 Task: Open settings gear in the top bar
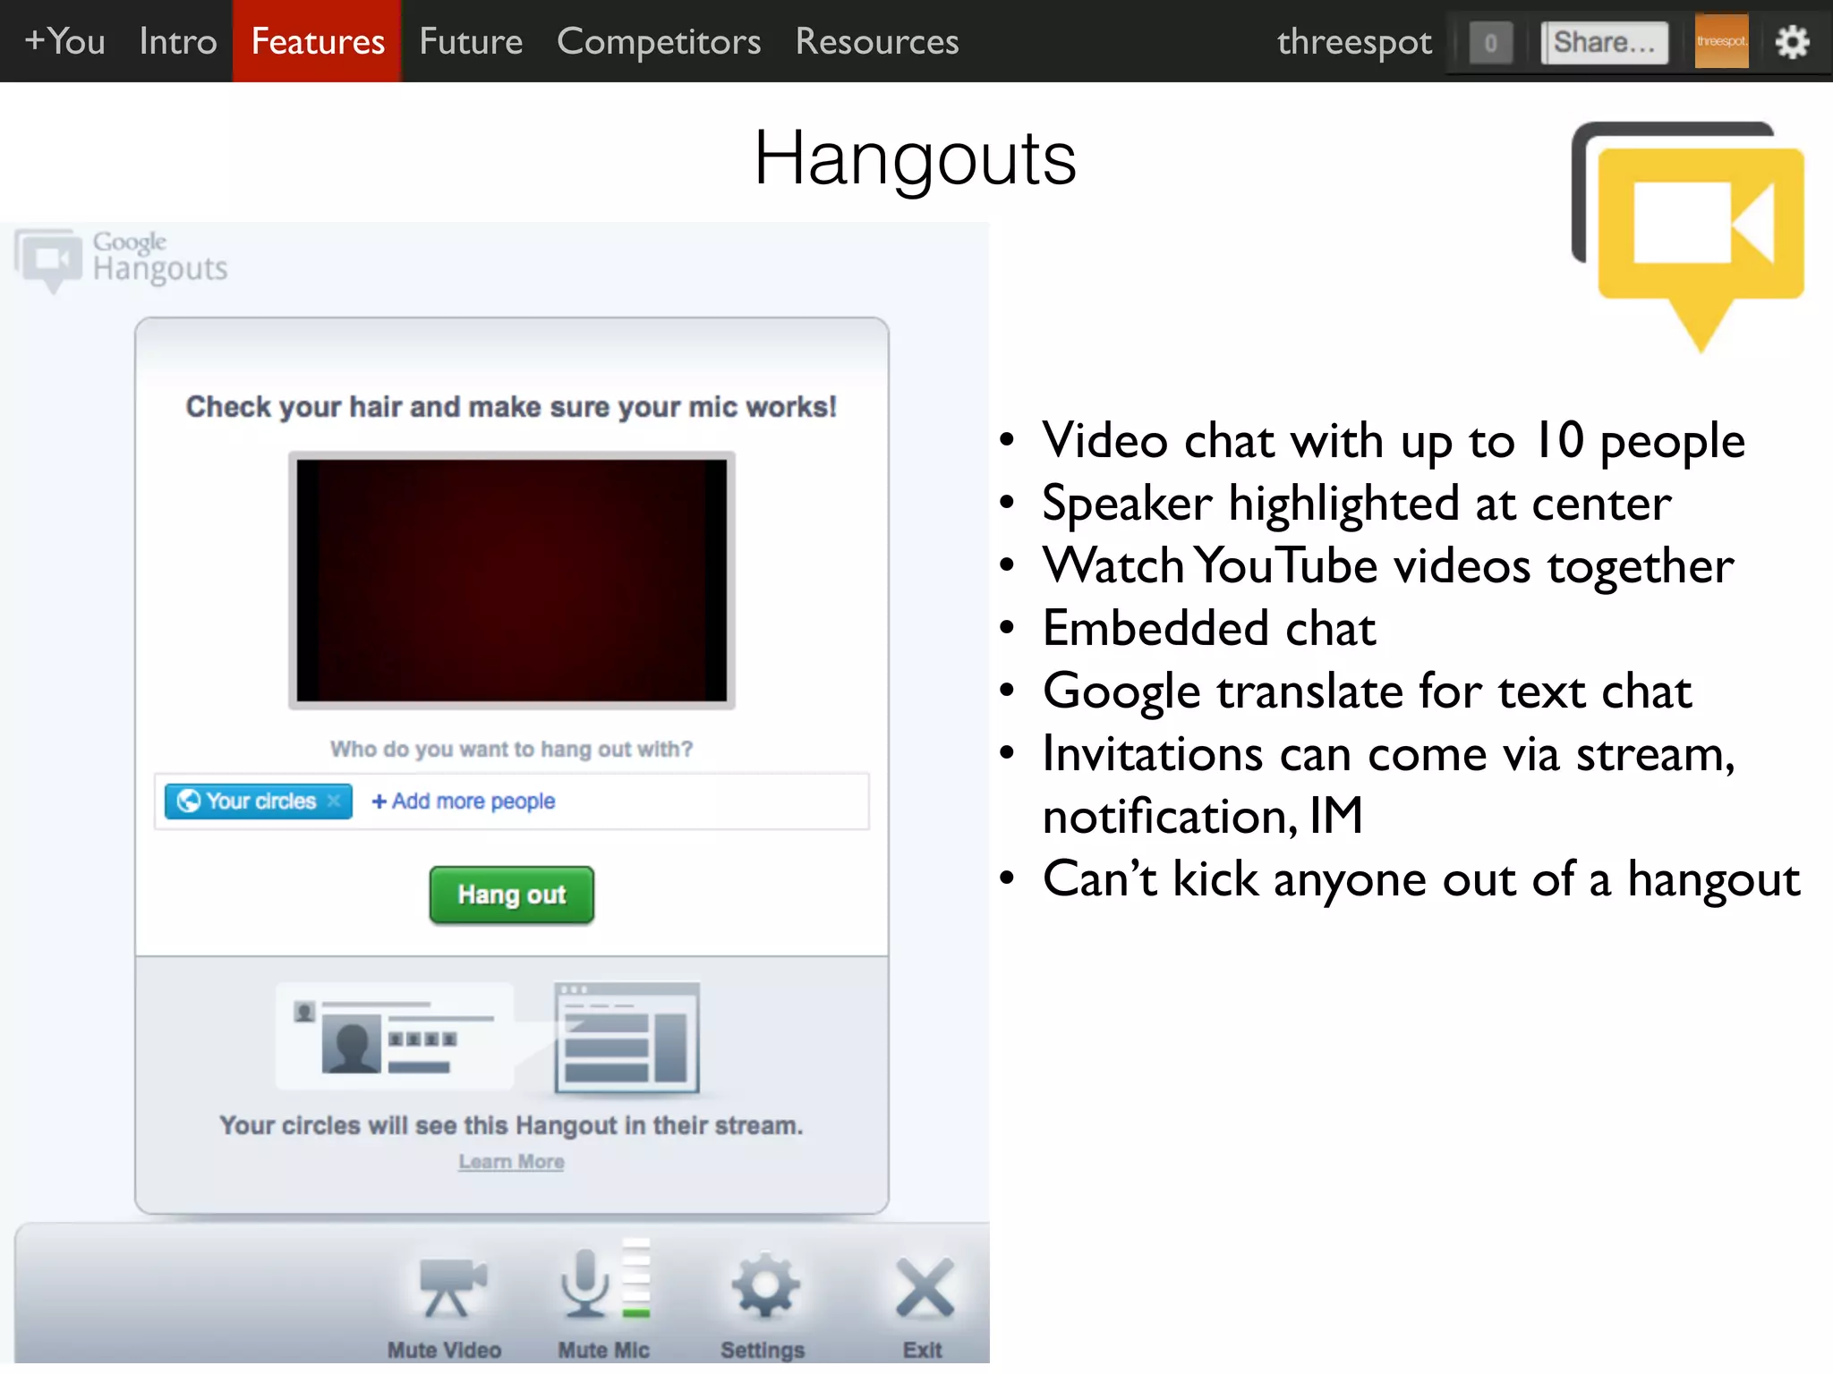point(1792,41)
